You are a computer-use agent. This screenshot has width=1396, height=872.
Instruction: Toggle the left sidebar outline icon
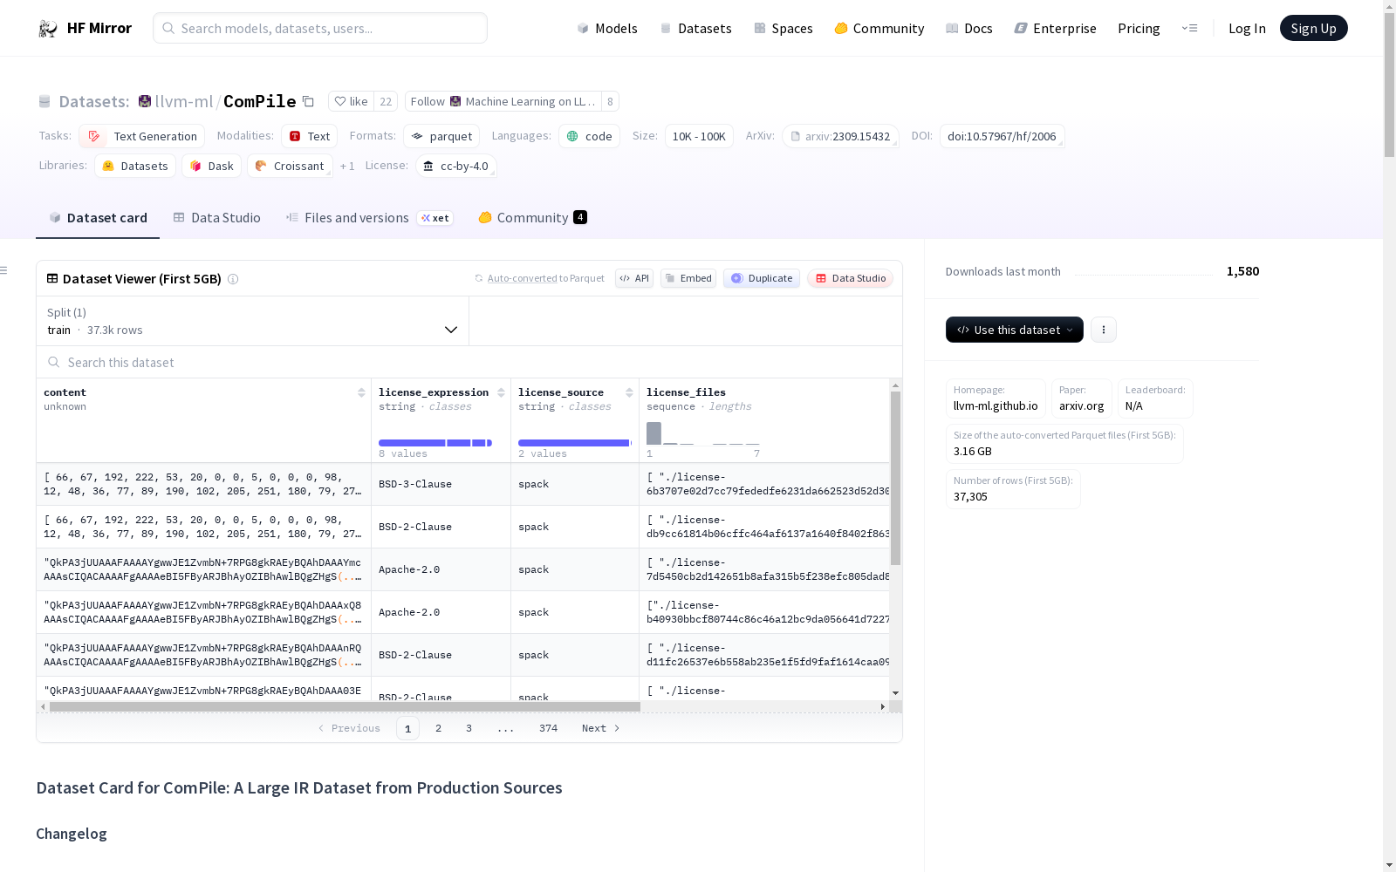[4, 270]
